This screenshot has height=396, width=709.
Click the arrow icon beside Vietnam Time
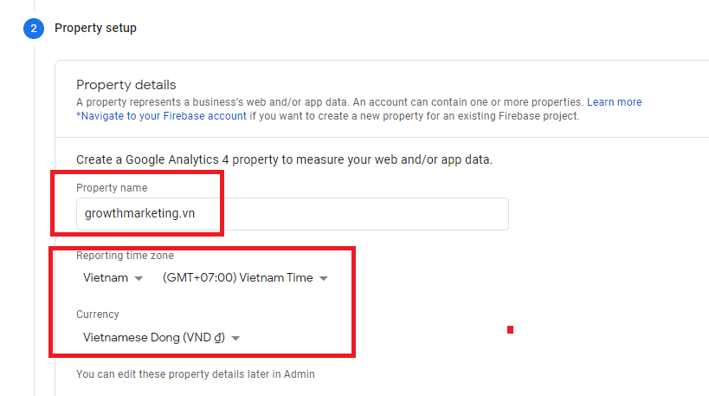tap(323, 278)
